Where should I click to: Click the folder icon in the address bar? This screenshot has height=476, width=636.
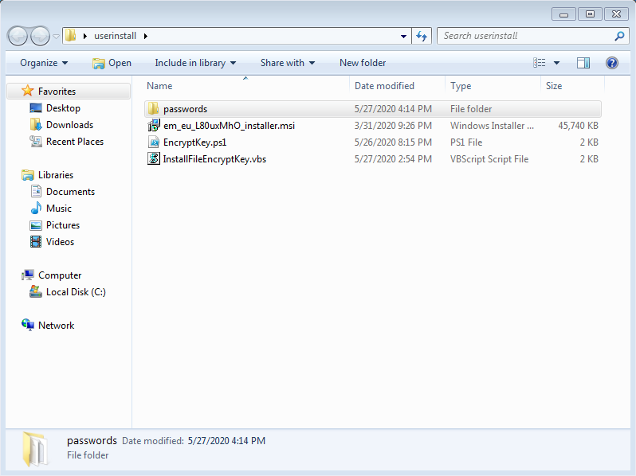click(71, 36)
